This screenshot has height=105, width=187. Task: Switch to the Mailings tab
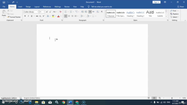58,7
